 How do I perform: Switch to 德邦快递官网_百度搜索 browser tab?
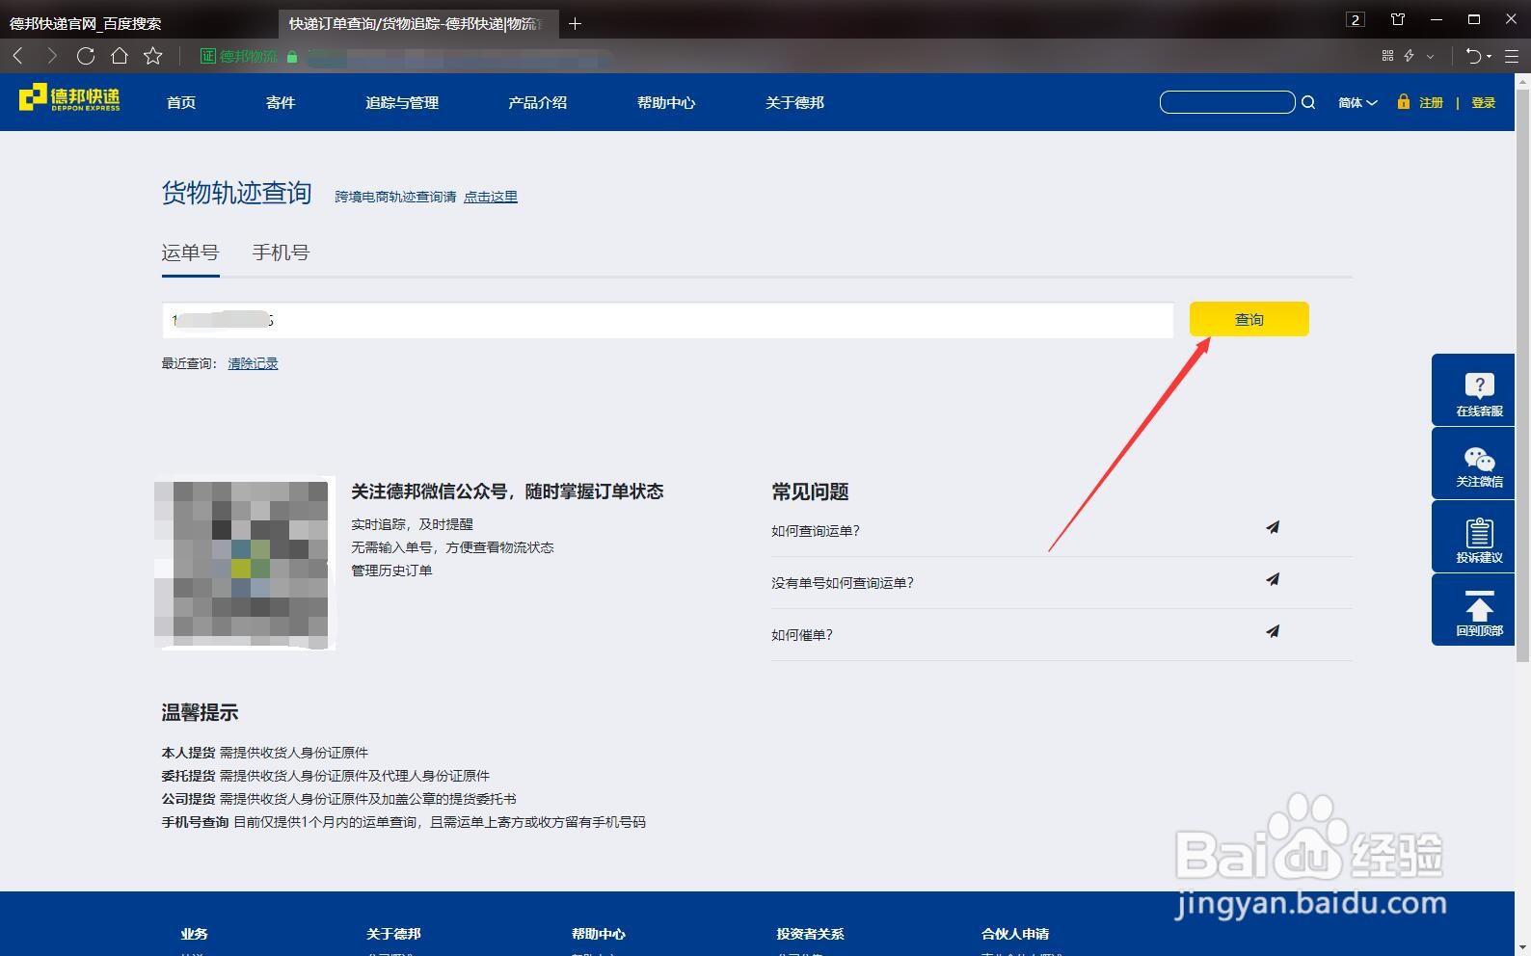pyautogui.click(x=139, y=23)
